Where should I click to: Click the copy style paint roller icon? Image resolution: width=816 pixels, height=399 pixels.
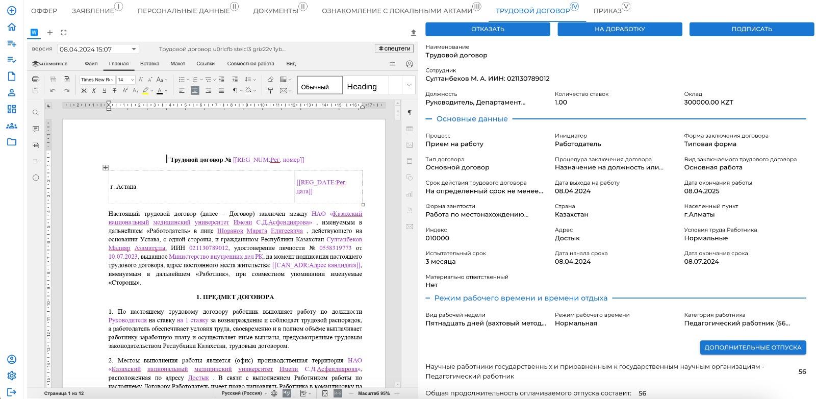[x=270, y=91]
